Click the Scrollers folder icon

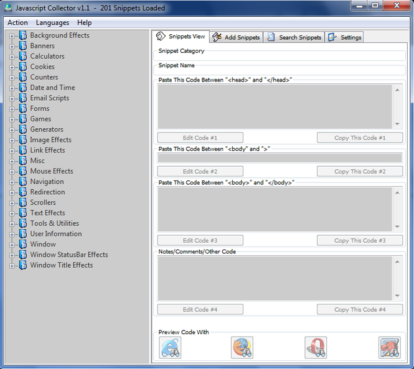click(x=23, y=202)
